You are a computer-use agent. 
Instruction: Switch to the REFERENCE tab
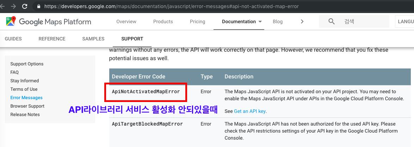click(52, 39)
